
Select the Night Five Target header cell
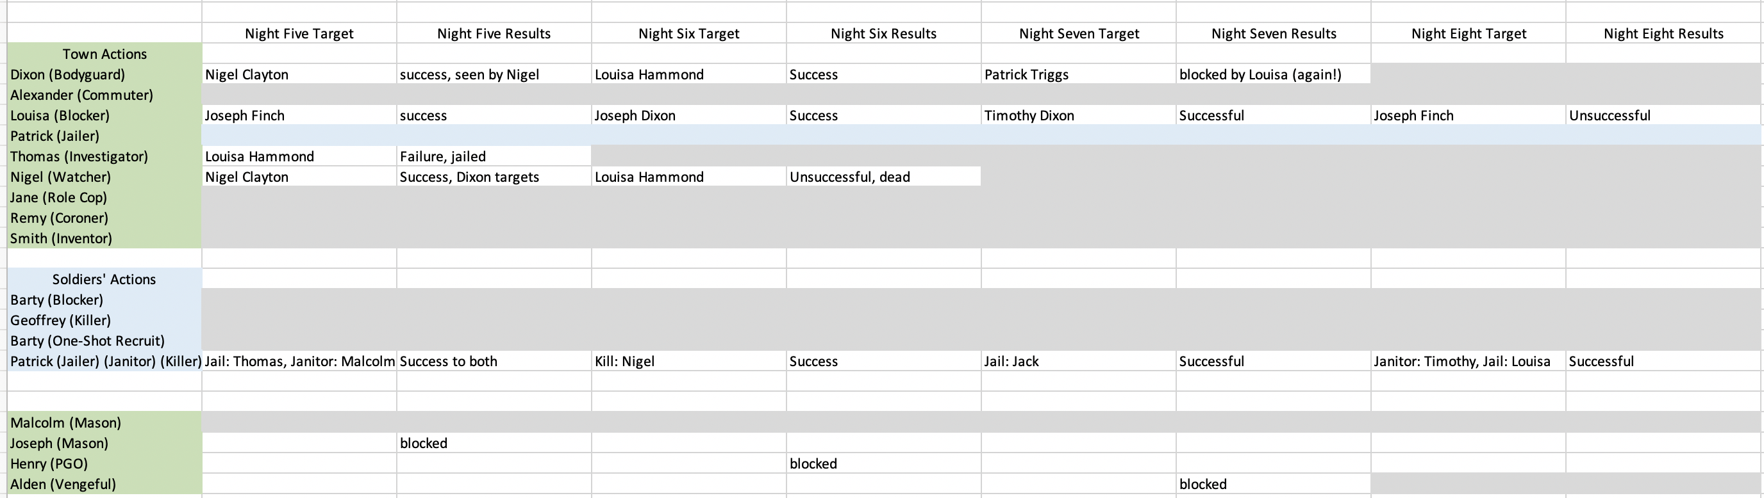click(x=299, y=33)
